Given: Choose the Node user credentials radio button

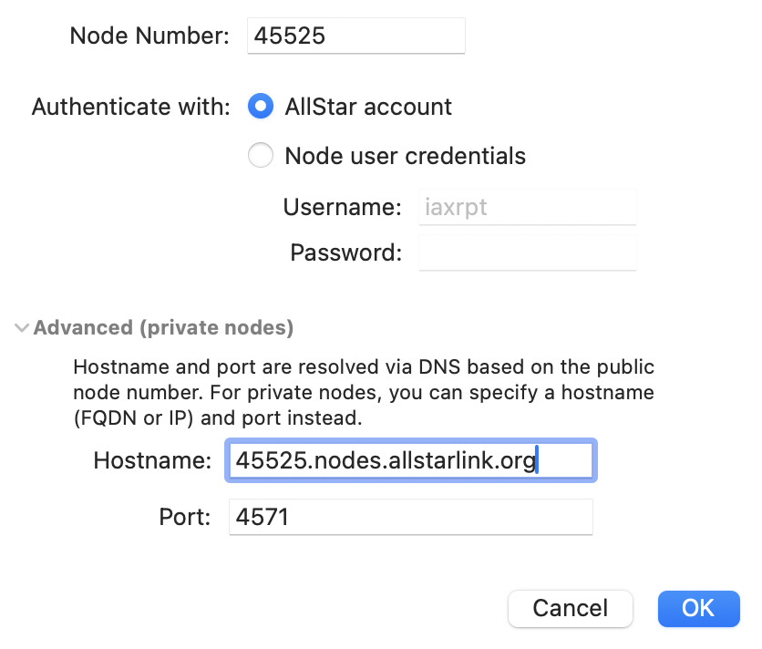Looking at the screenshot, I should pyautogui.click(x=261, y=156).
